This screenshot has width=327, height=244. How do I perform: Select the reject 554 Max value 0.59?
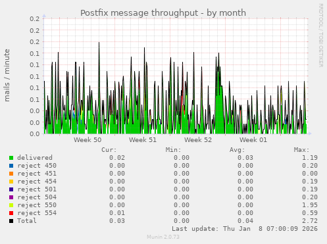point(310,213)
